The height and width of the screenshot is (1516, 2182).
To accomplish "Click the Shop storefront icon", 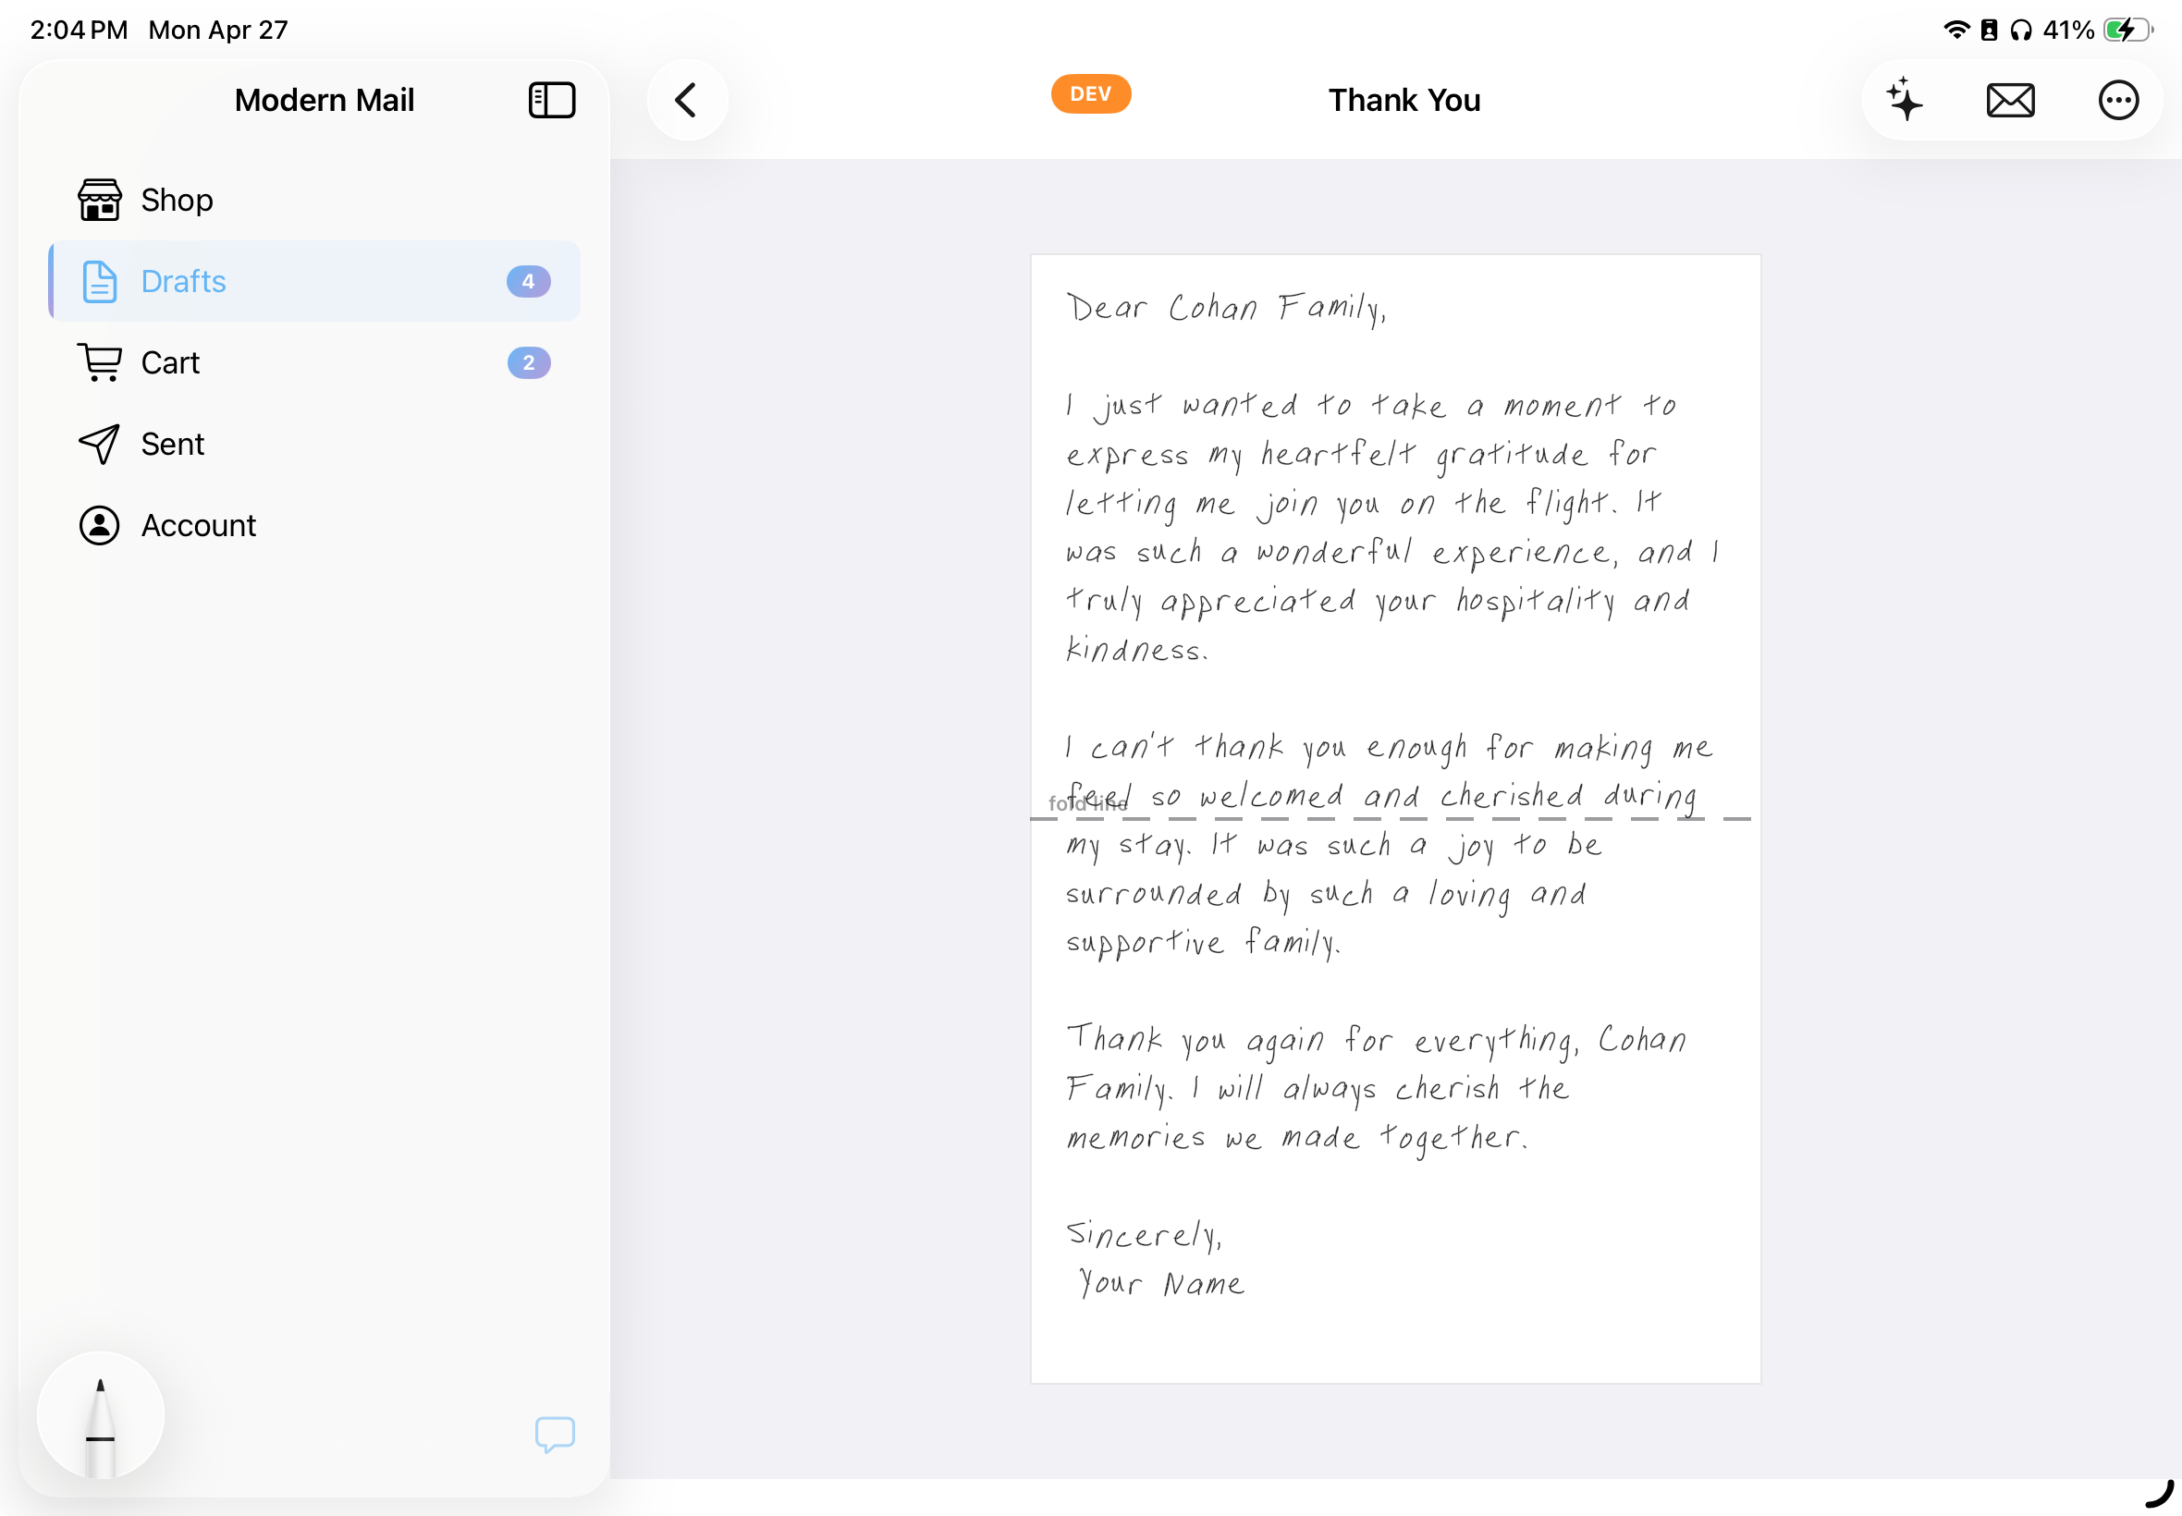I will tap(100, 200).
